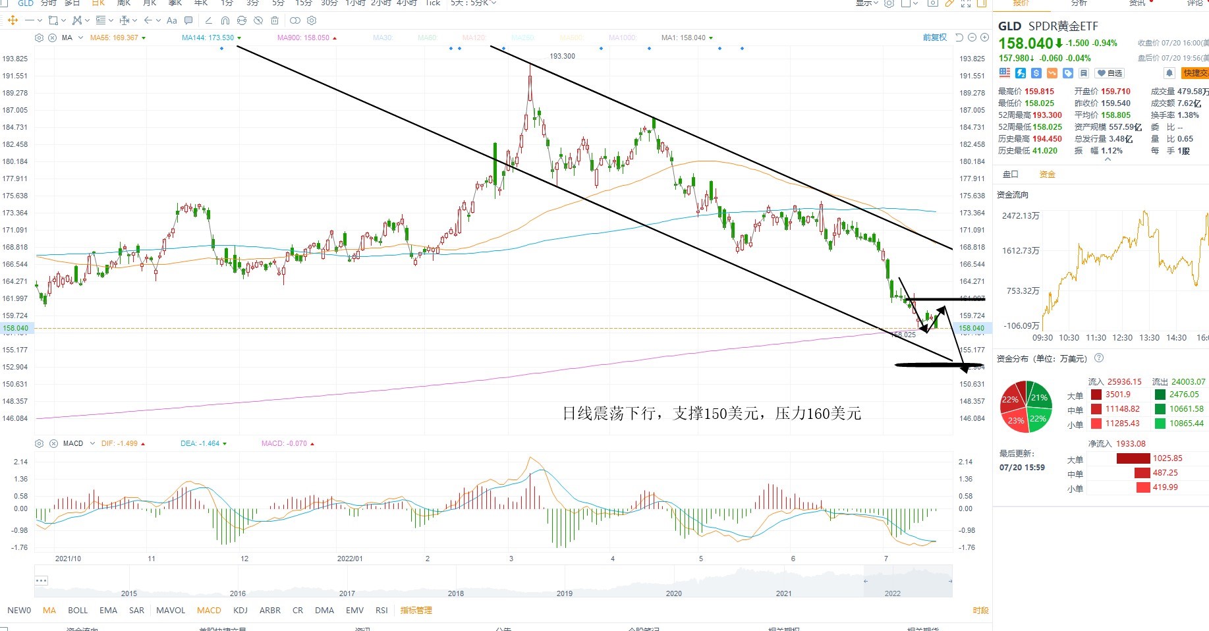Add GLD to watchlist via 自选

[x=1110, y=73]
